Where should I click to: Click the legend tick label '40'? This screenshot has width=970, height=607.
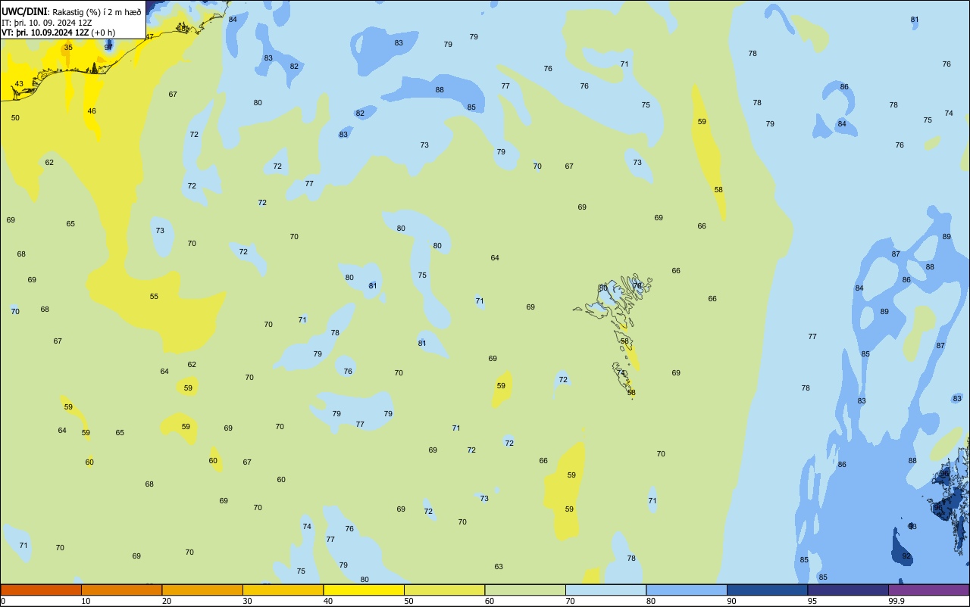tap(328, 601)
